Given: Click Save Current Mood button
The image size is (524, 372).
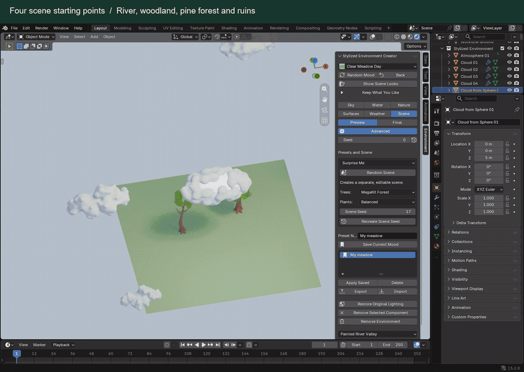Looking at the screenshot, I should pyautogui.click(x=378, y=244).
